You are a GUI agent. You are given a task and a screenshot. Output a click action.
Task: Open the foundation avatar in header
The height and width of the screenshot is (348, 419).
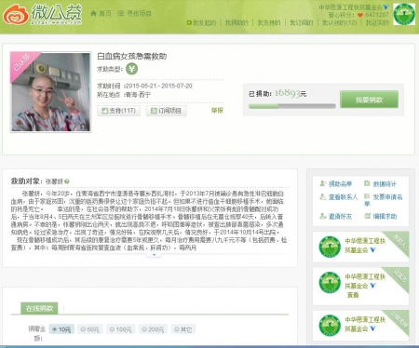point(404,14)
